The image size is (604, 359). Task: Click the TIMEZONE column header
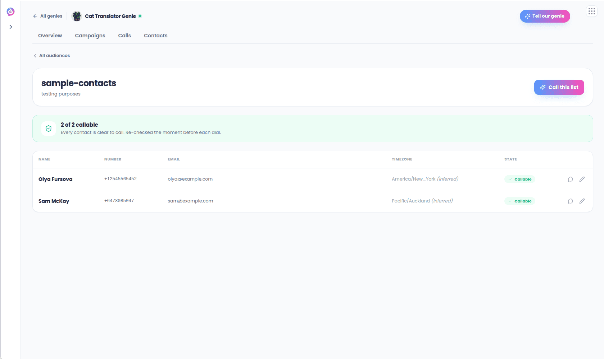point(402,159)
